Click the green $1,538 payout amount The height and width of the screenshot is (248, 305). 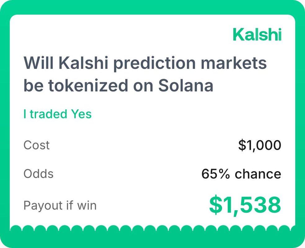point(245,205)
